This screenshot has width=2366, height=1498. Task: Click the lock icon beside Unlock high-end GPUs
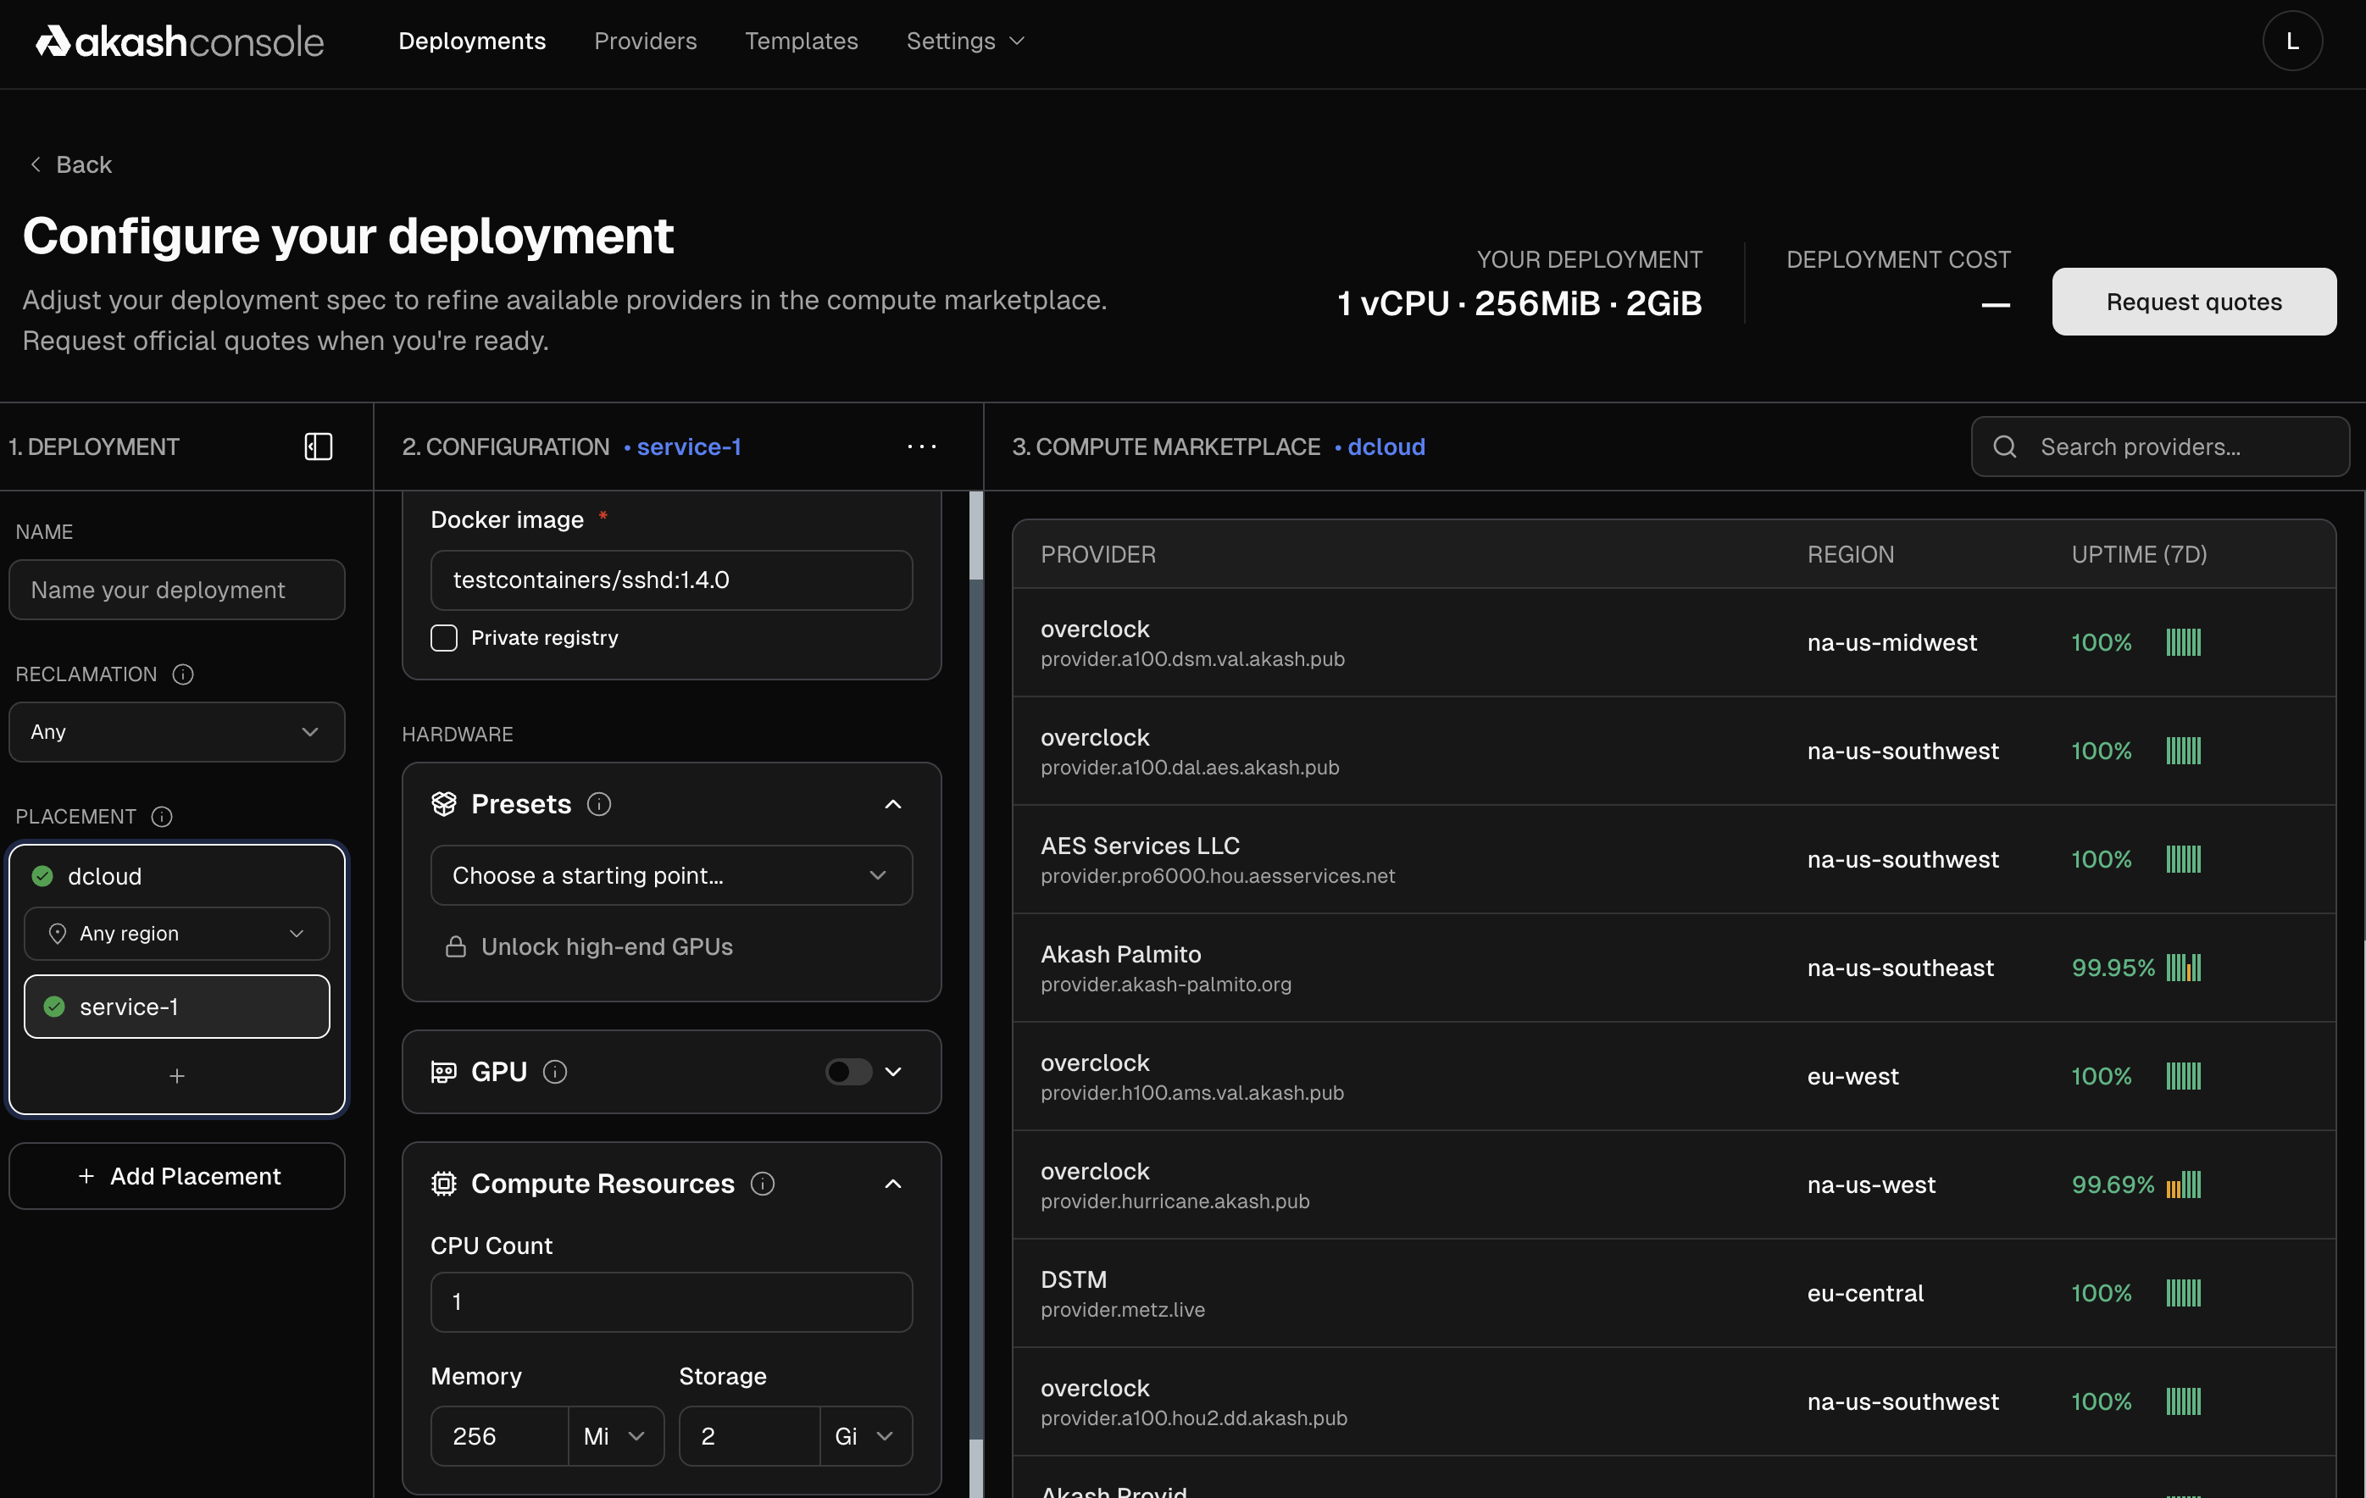456,947
